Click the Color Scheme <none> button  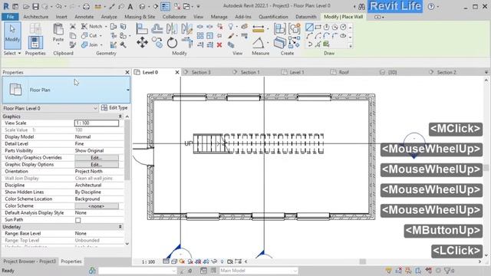(97, 206)
